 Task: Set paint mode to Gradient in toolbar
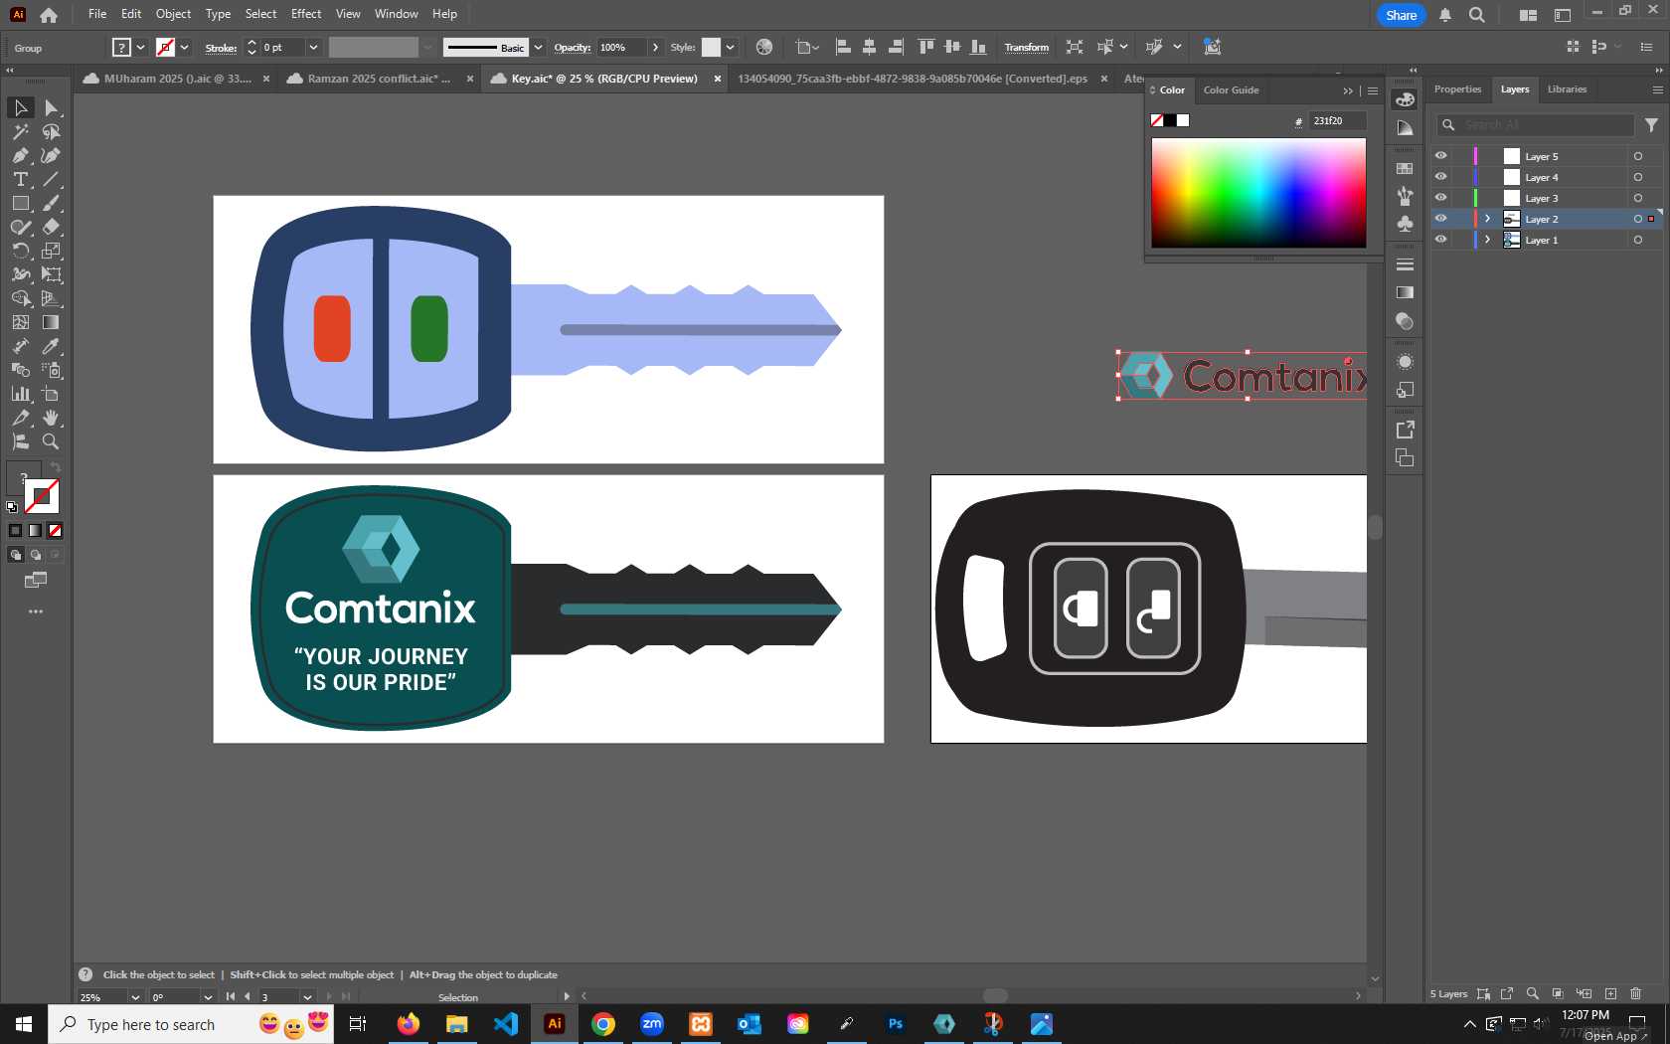point(35,530)
